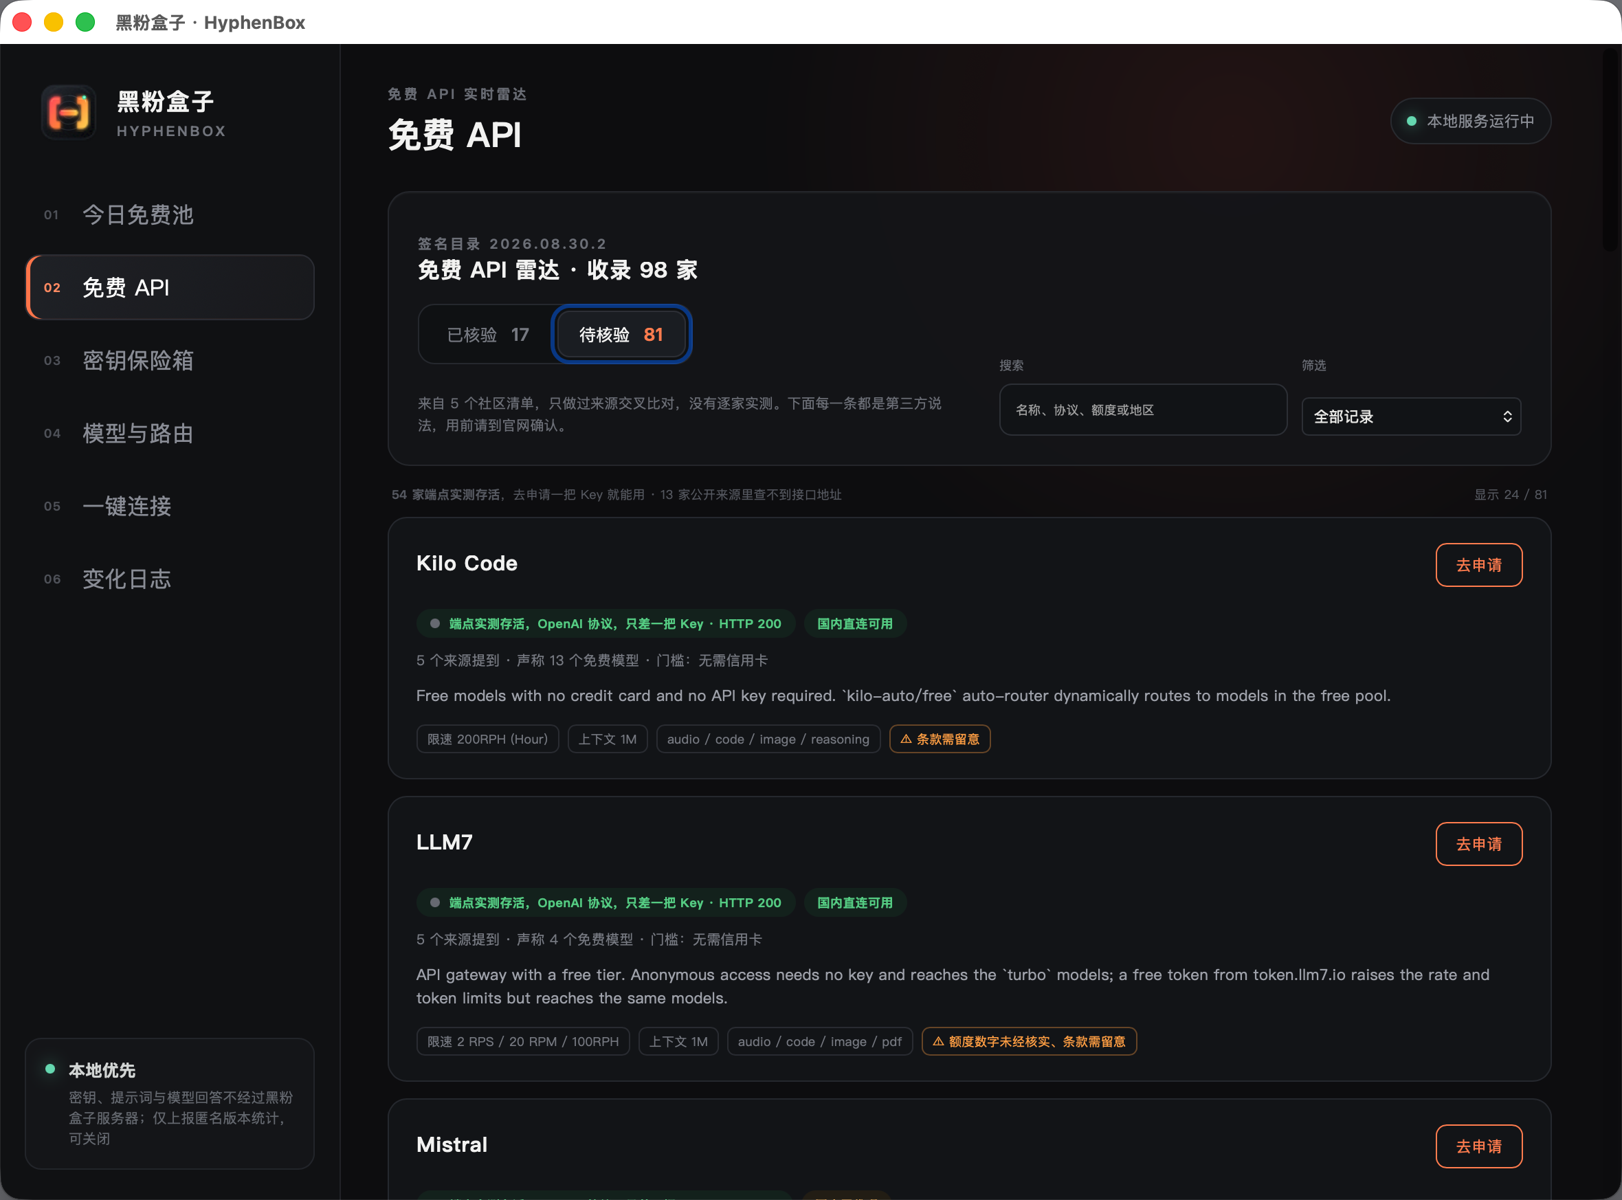Click the 签名目录 2026.08.30.2 label
1622x1200 pixels.
(x=511, y=243)
